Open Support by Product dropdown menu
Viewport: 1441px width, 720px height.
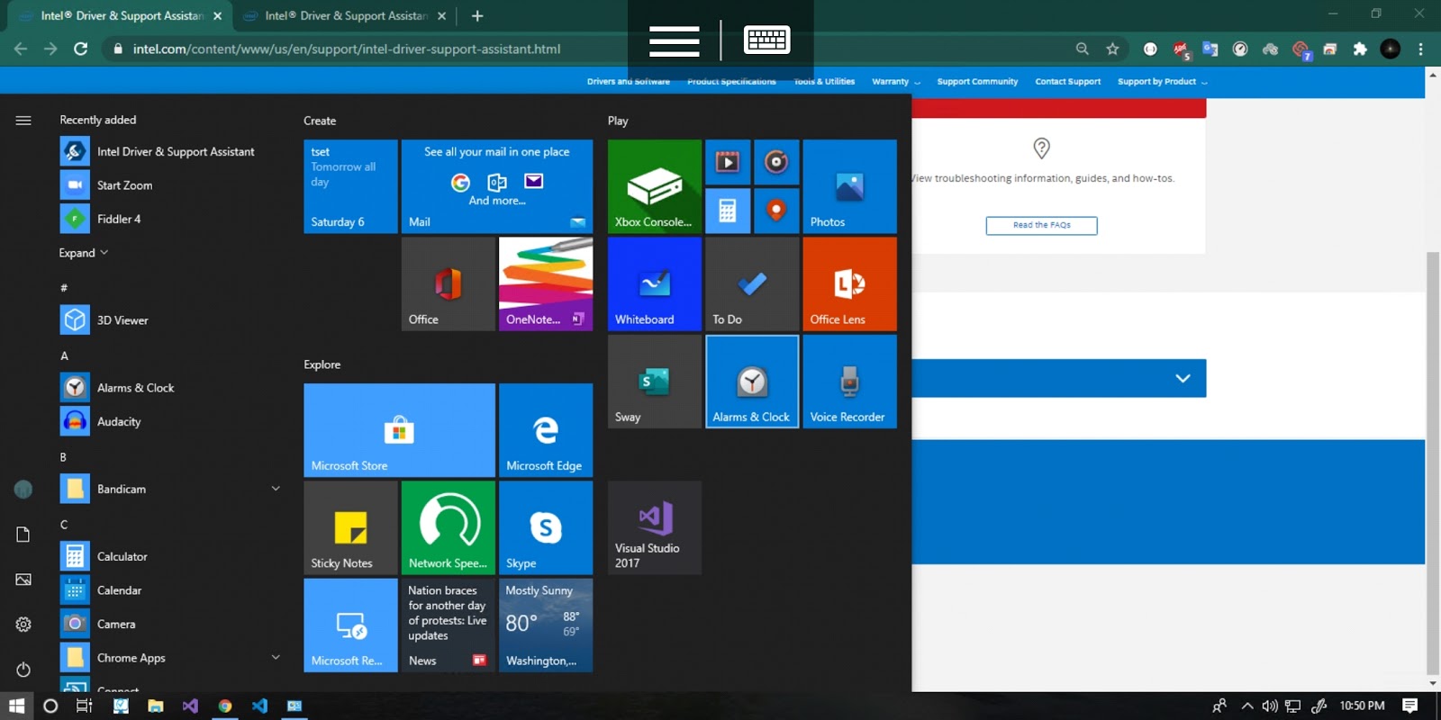1162,81
